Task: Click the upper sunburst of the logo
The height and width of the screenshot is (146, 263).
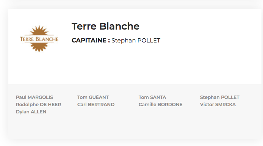Action: pos(39,30)
